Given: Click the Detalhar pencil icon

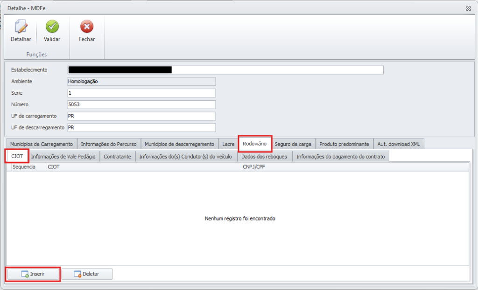Looking at the screenshot, I should pyautogui.click(x=21, y=28).
